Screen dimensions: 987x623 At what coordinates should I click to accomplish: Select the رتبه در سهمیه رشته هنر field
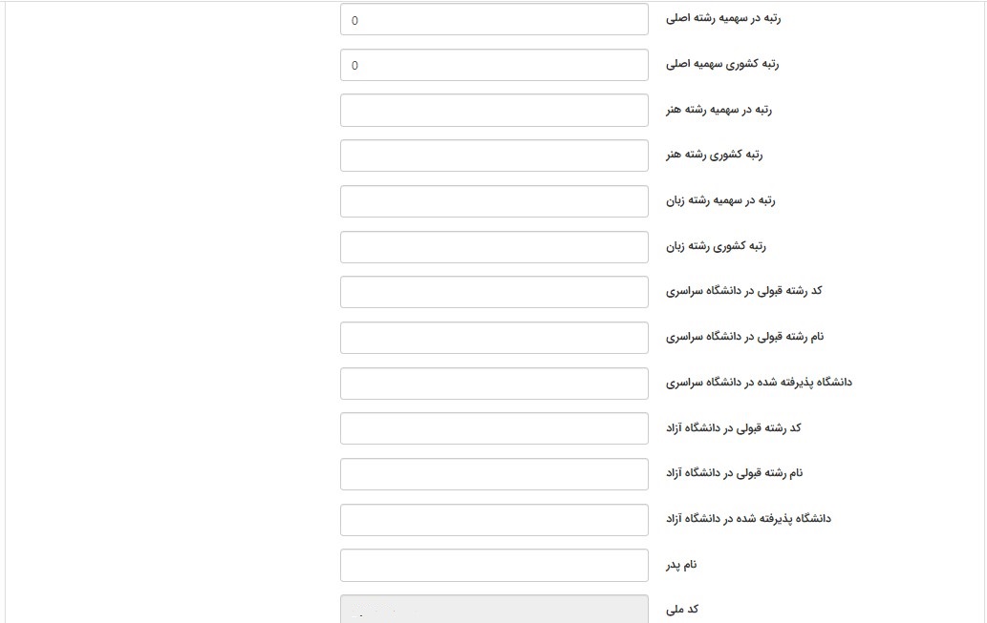coord(494,110)
